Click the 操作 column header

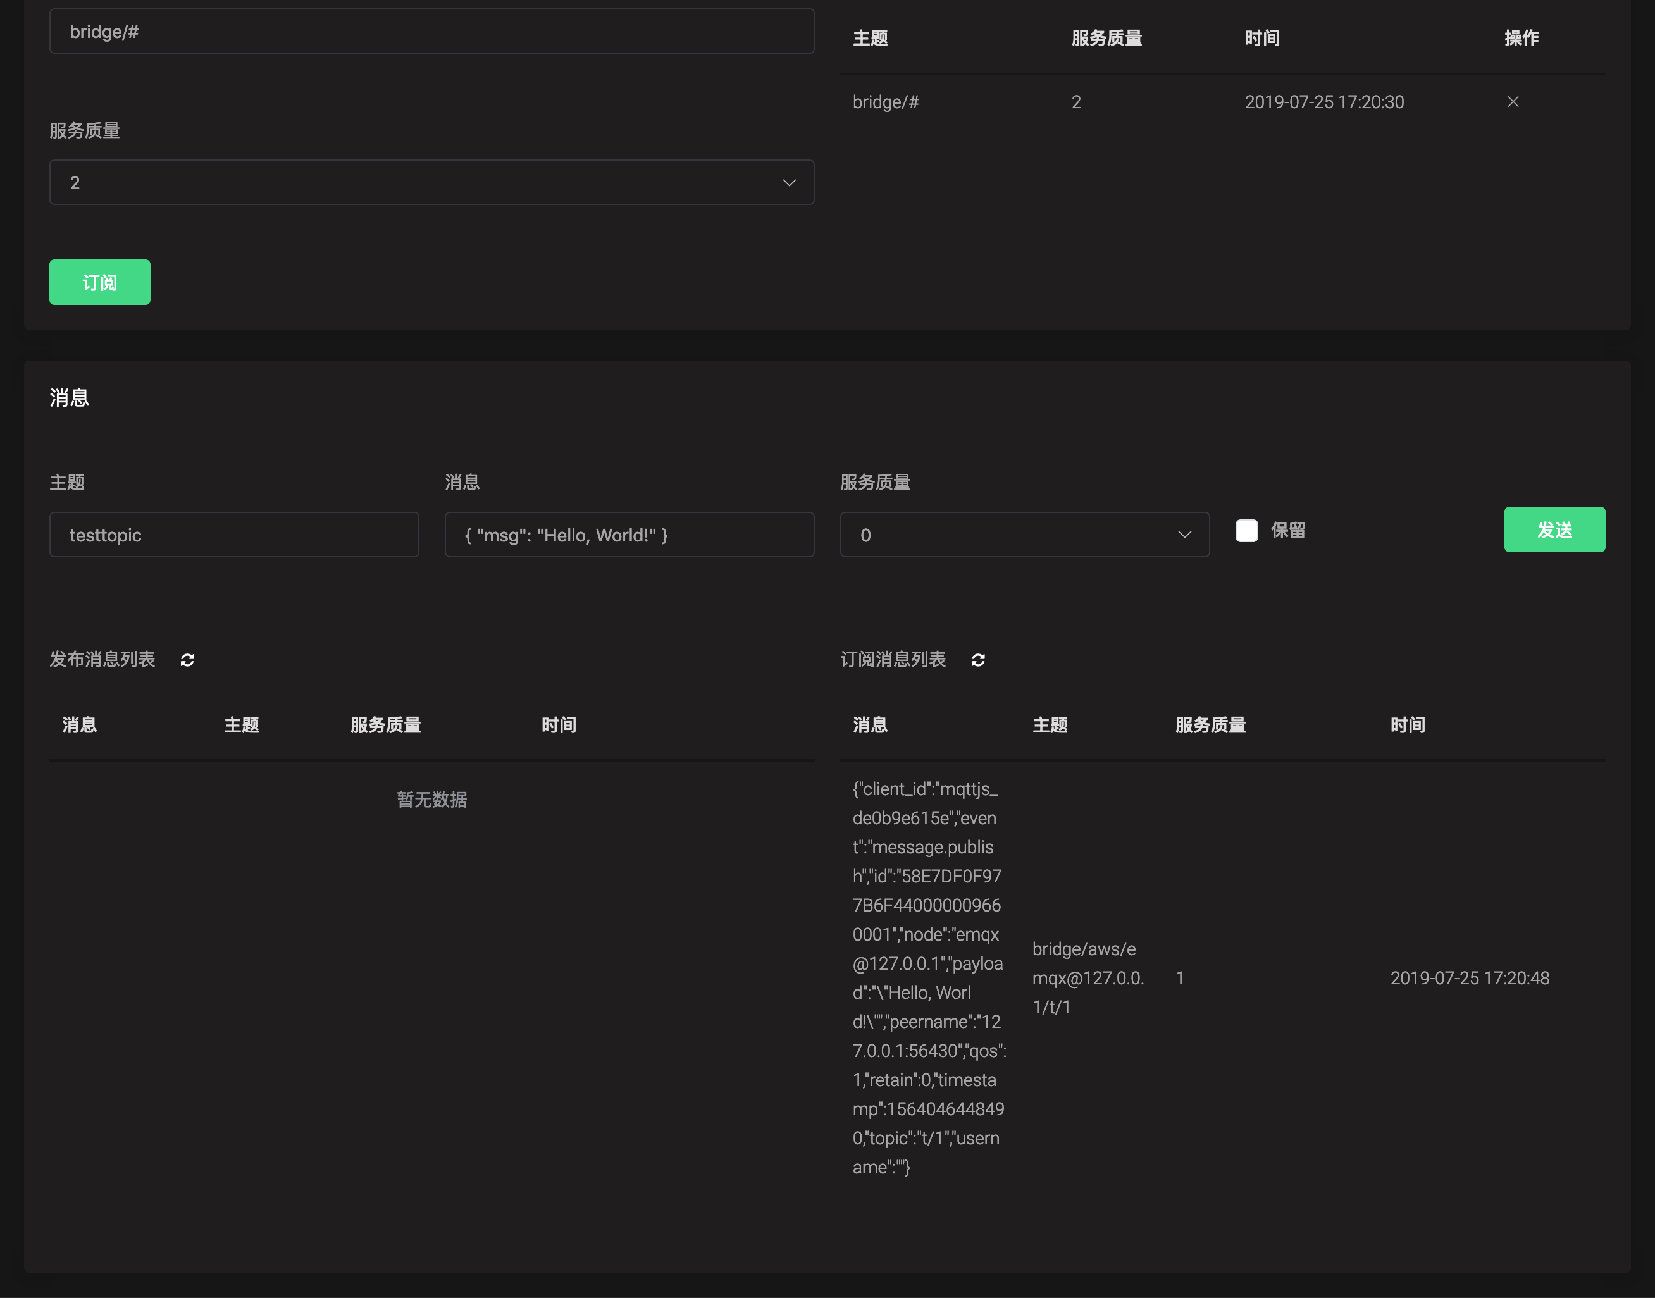1522,38
